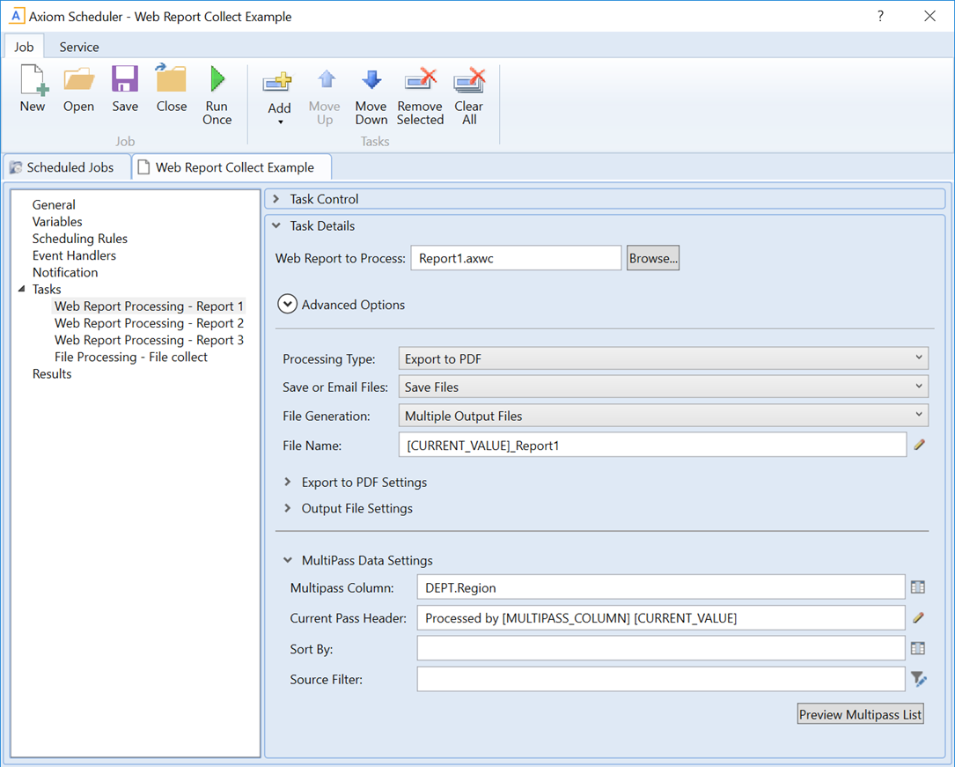
Task: Edit the File Name with the pencil icon
Action: point(919,445)
